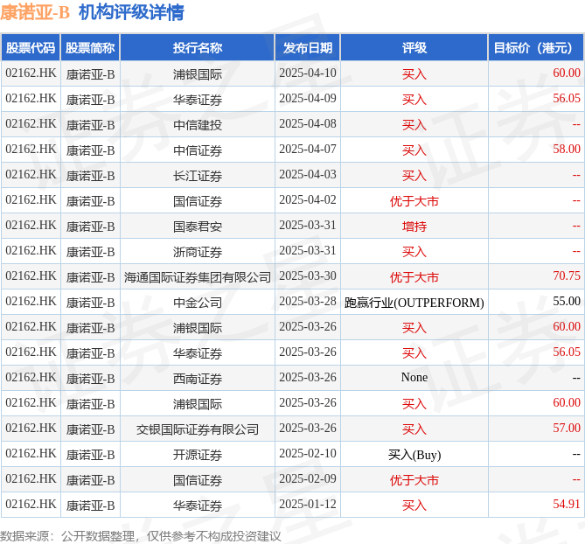Click the 中金公司 cell
Viewport: 585px width, 544px height.
[198, 303]
